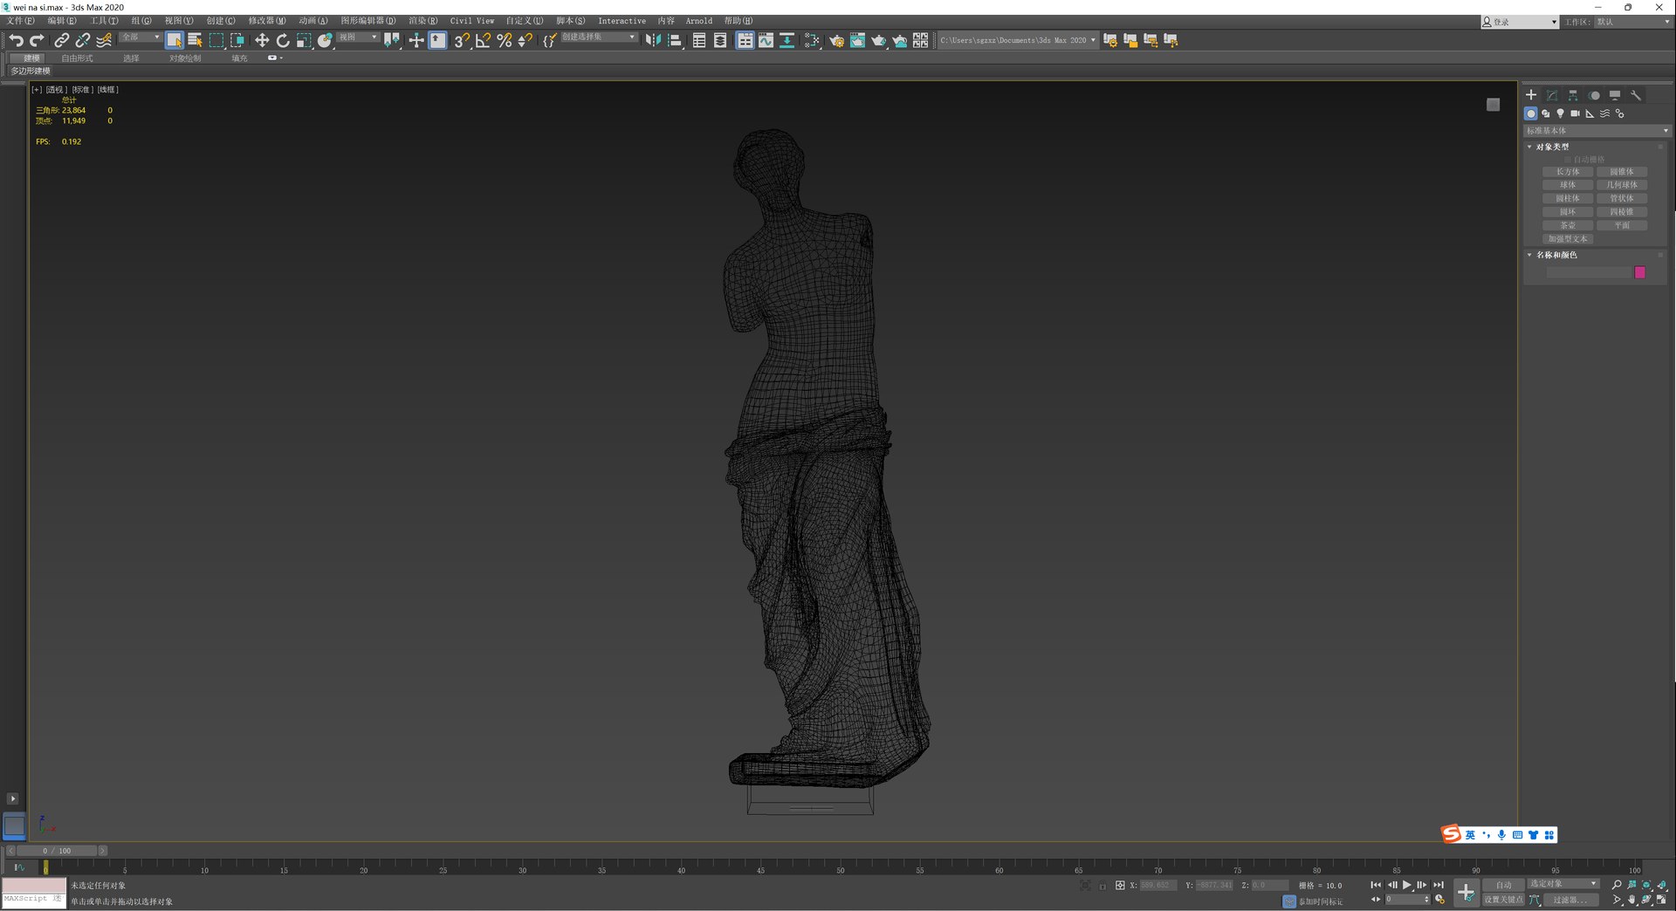1676x911 pixels.
Task: Activate the Select Object tool
Action: click(174, 40)
